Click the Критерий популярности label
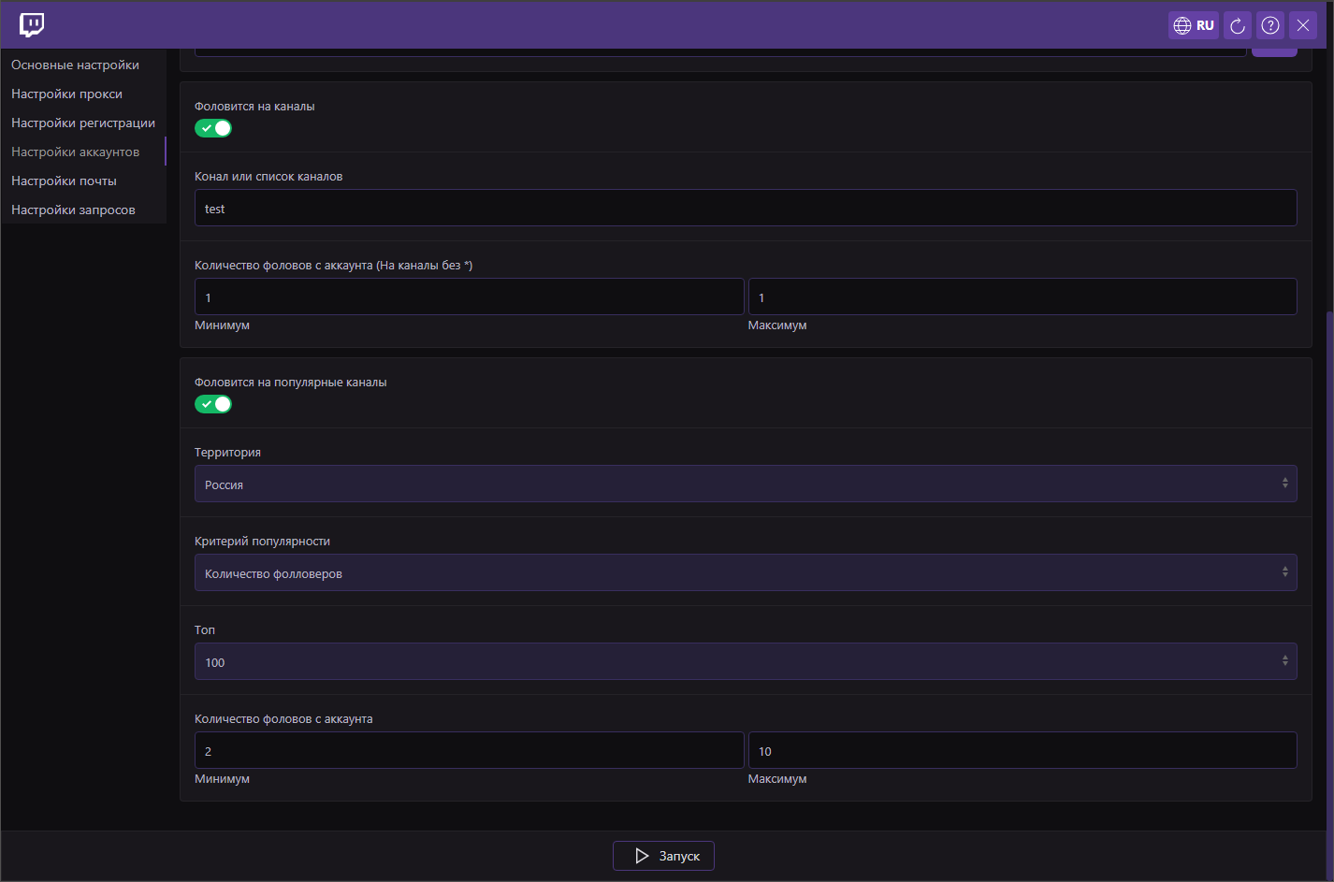1334x882 pixels. [262, 541]
